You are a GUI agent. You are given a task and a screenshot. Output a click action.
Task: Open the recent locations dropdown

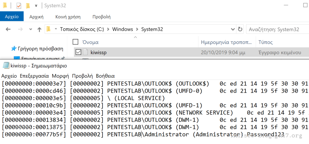30,29
